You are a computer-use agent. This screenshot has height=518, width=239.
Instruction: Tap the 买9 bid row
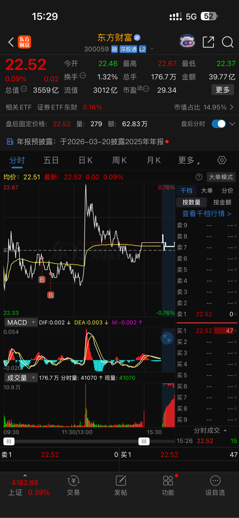tap(207, 420)
